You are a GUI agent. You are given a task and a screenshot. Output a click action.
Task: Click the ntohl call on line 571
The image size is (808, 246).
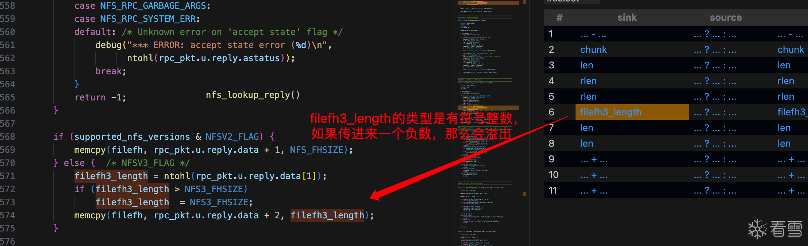(x=177, y=176)
